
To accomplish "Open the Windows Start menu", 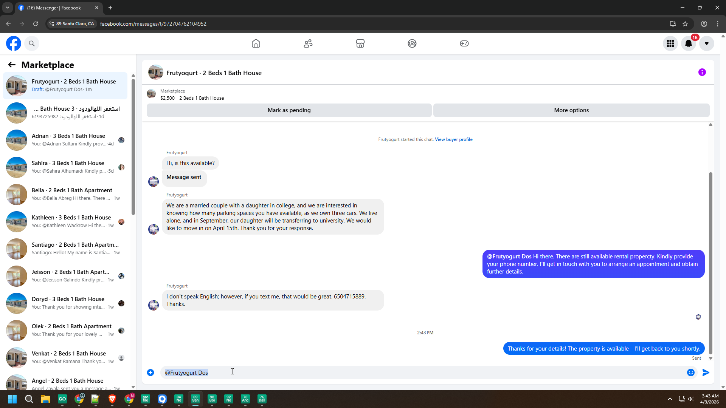I will coord(12,399).
